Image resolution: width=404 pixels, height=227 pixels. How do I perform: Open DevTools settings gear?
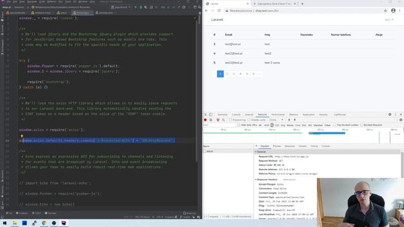390,115
